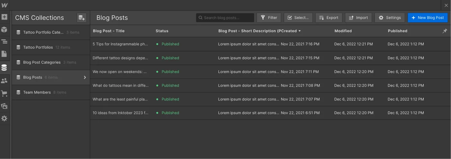Click Published date in 'Different tattoo designs' row
The image size is (451, 159).
click(406, 58)
